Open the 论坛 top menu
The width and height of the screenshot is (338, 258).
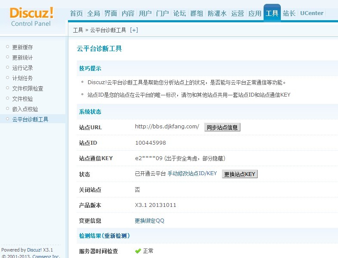click(x=179, y=13)
